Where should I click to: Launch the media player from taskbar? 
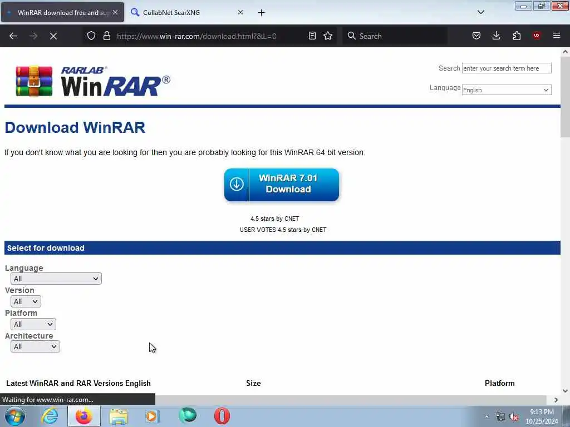[153, 416]
